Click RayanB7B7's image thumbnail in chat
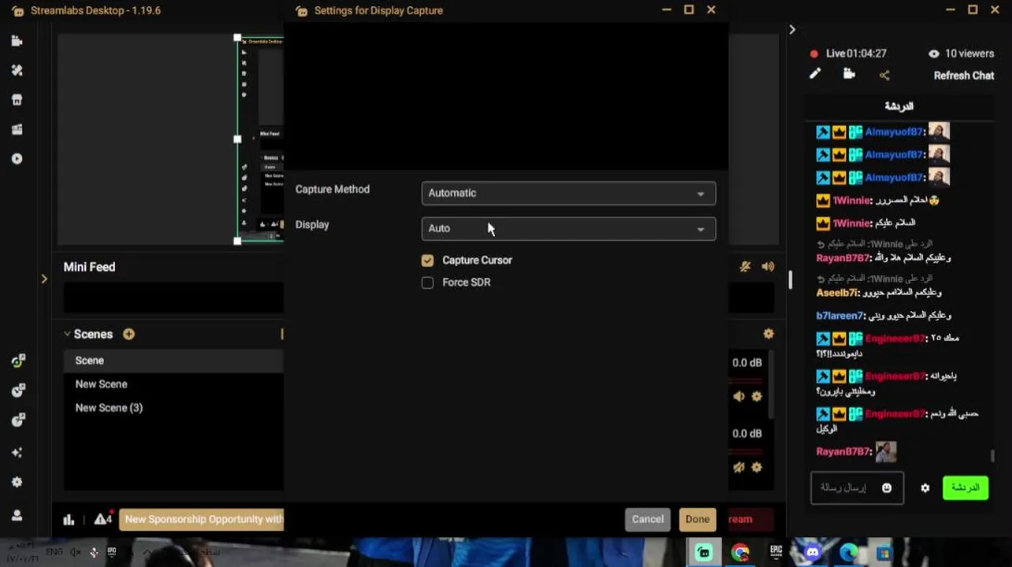The width and height of the screenshot is (1012, 567). (886, 451)
